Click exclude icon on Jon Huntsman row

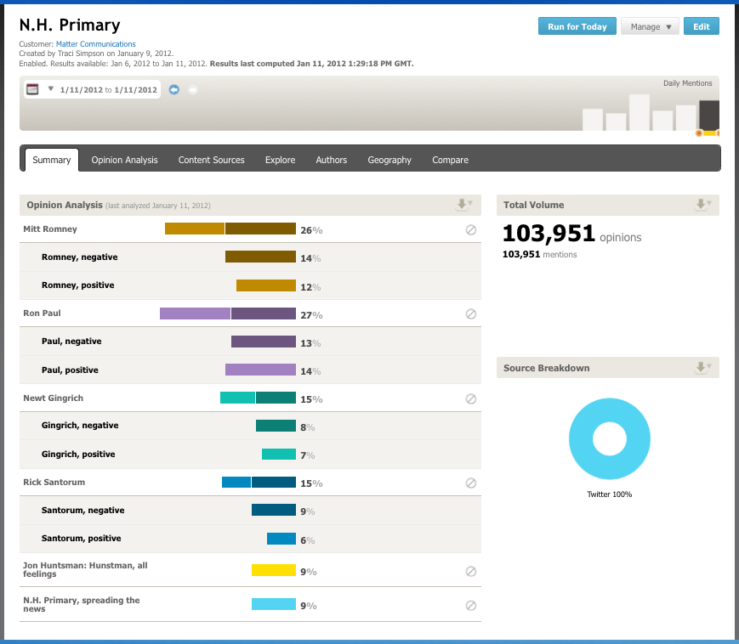[x=471, y=572]
